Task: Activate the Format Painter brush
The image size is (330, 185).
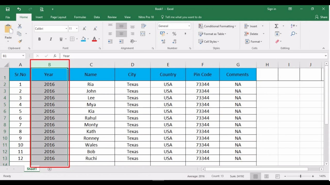Action: 20,41
